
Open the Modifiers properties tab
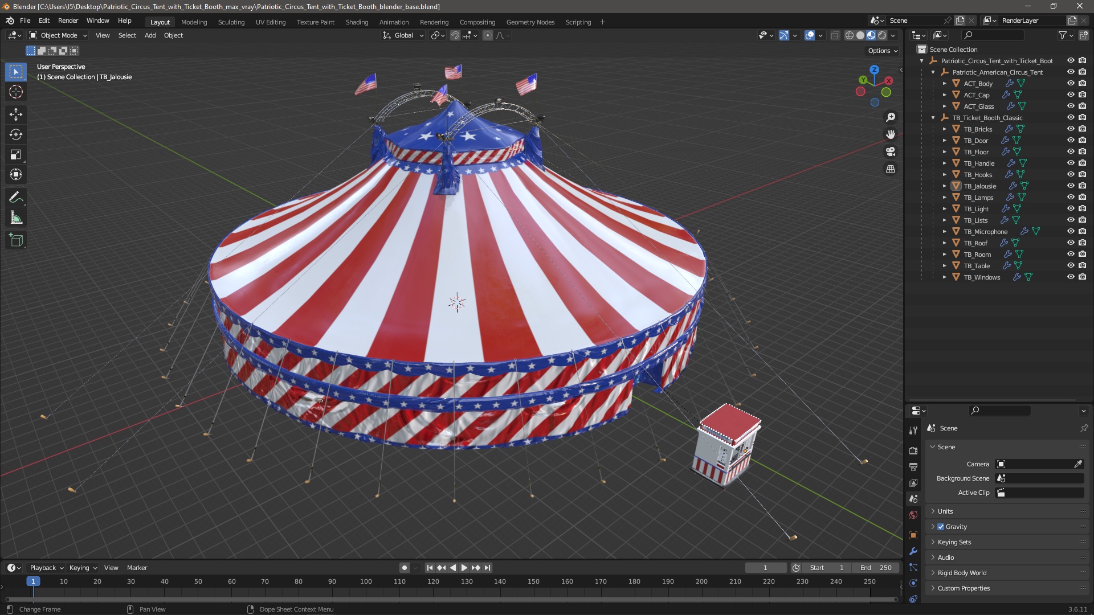[913, 551]
